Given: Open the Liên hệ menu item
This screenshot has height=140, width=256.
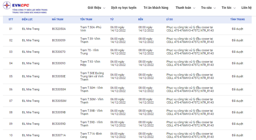Looking at the screenshot, I should pyautogui.click(x=246, y=8).
